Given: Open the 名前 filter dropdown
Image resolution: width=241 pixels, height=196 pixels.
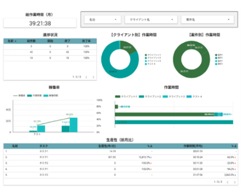Looking at the screenshot, I should point(102,20).
